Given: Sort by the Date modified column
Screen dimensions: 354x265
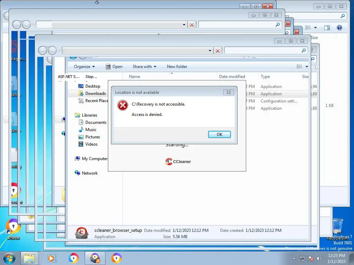Looking at the screenshot, I should pos(232,77).
